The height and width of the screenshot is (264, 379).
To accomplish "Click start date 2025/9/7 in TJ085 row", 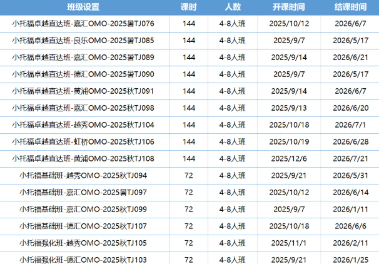I will tap(289, 41).
